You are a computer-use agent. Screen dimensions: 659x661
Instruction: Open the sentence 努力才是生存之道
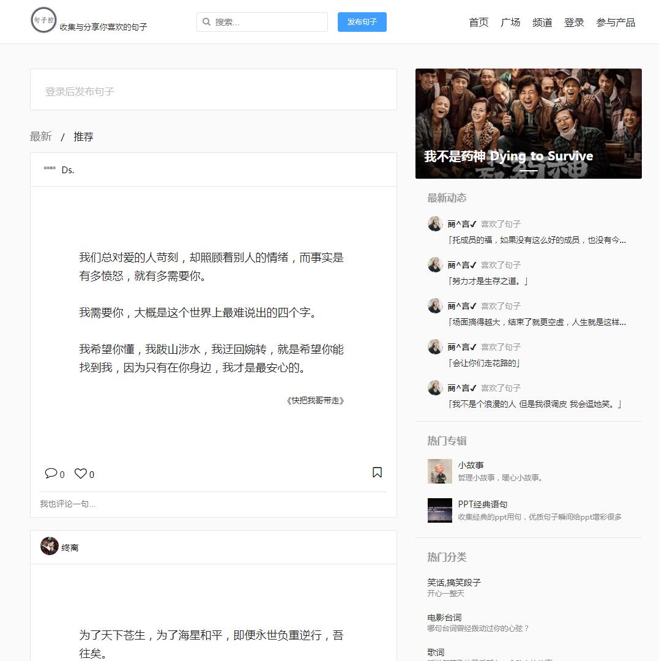pyautogui.click(x=488, y=281)
